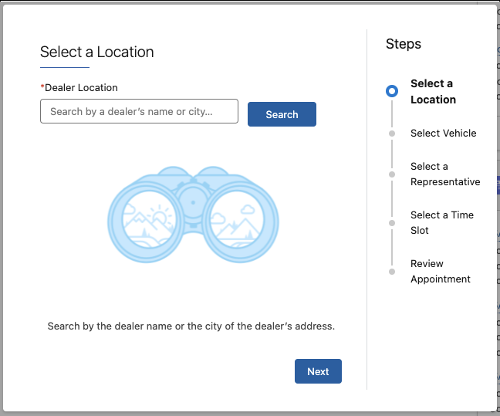Viewport: 500px width, 416px height.
Task: Select the 'Select a Location' step
Action: click(x=433, y=92)
